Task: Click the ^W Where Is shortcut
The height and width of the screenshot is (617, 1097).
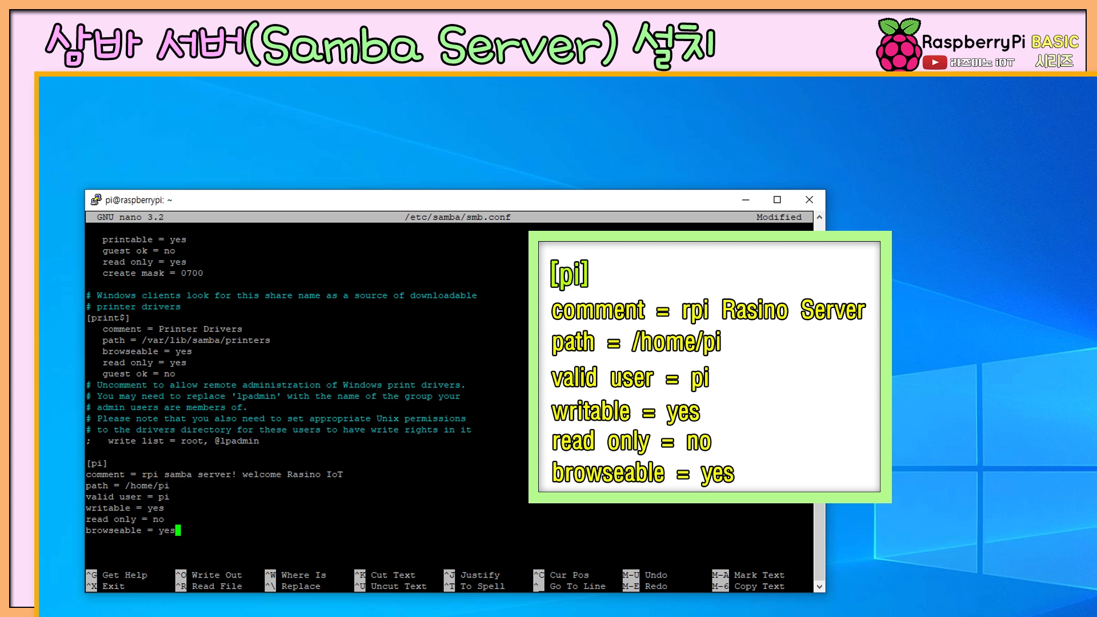Action: 295,575
